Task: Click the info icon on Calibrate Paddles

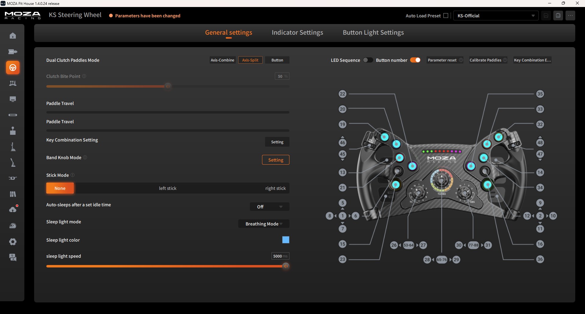Action: pyautogui.click(x=505, y=60)
